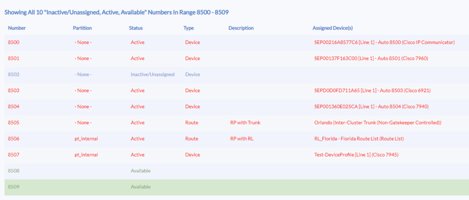The height and width of the screenshot is (200, 469).
Task: Click the RP with Trunk description
Action: tap(245, 123)
